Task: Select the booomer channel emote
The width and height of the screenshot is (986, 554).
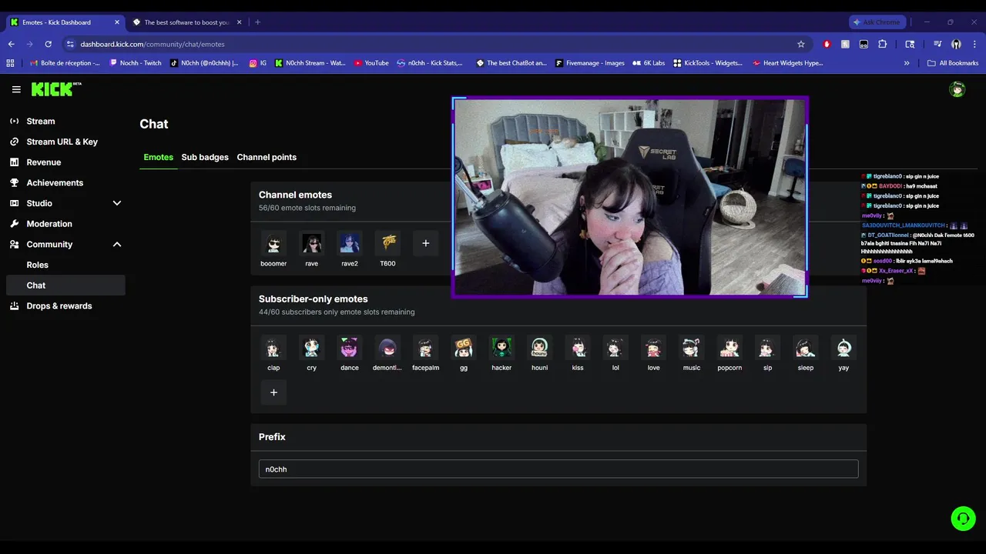Action: (273, 243)
